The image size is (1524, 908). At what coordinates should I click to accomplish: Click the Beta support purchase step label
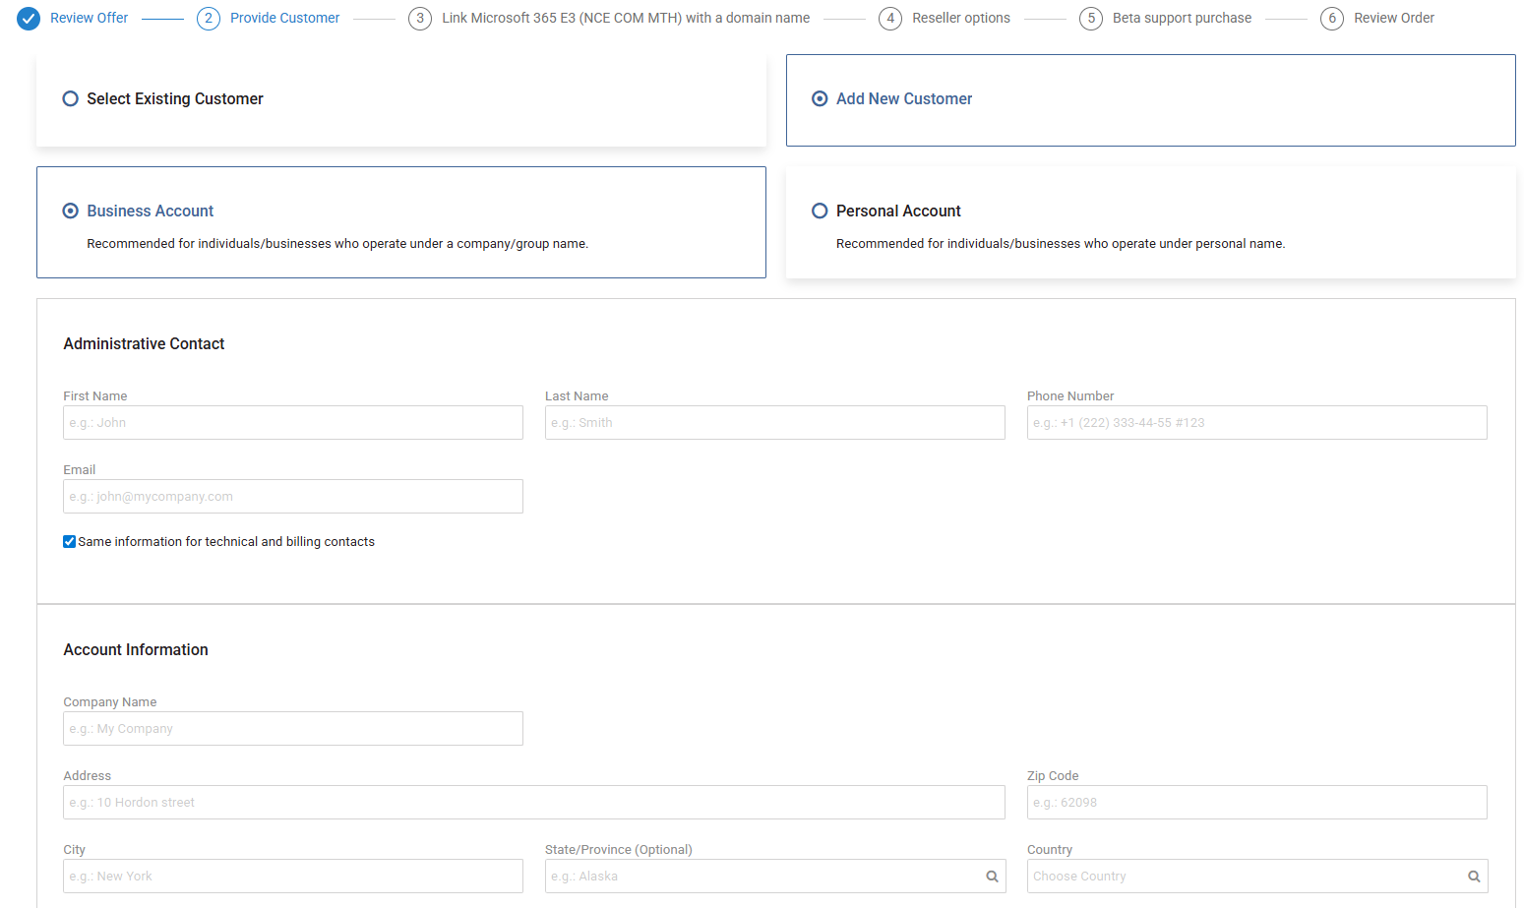pos(1182,19)
